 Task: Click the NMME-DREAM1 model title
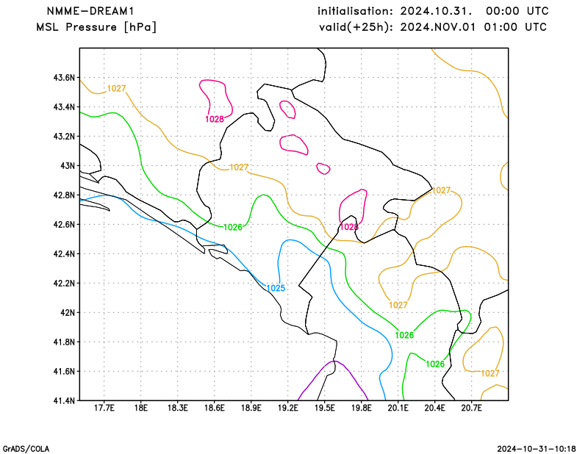(90, 11)
